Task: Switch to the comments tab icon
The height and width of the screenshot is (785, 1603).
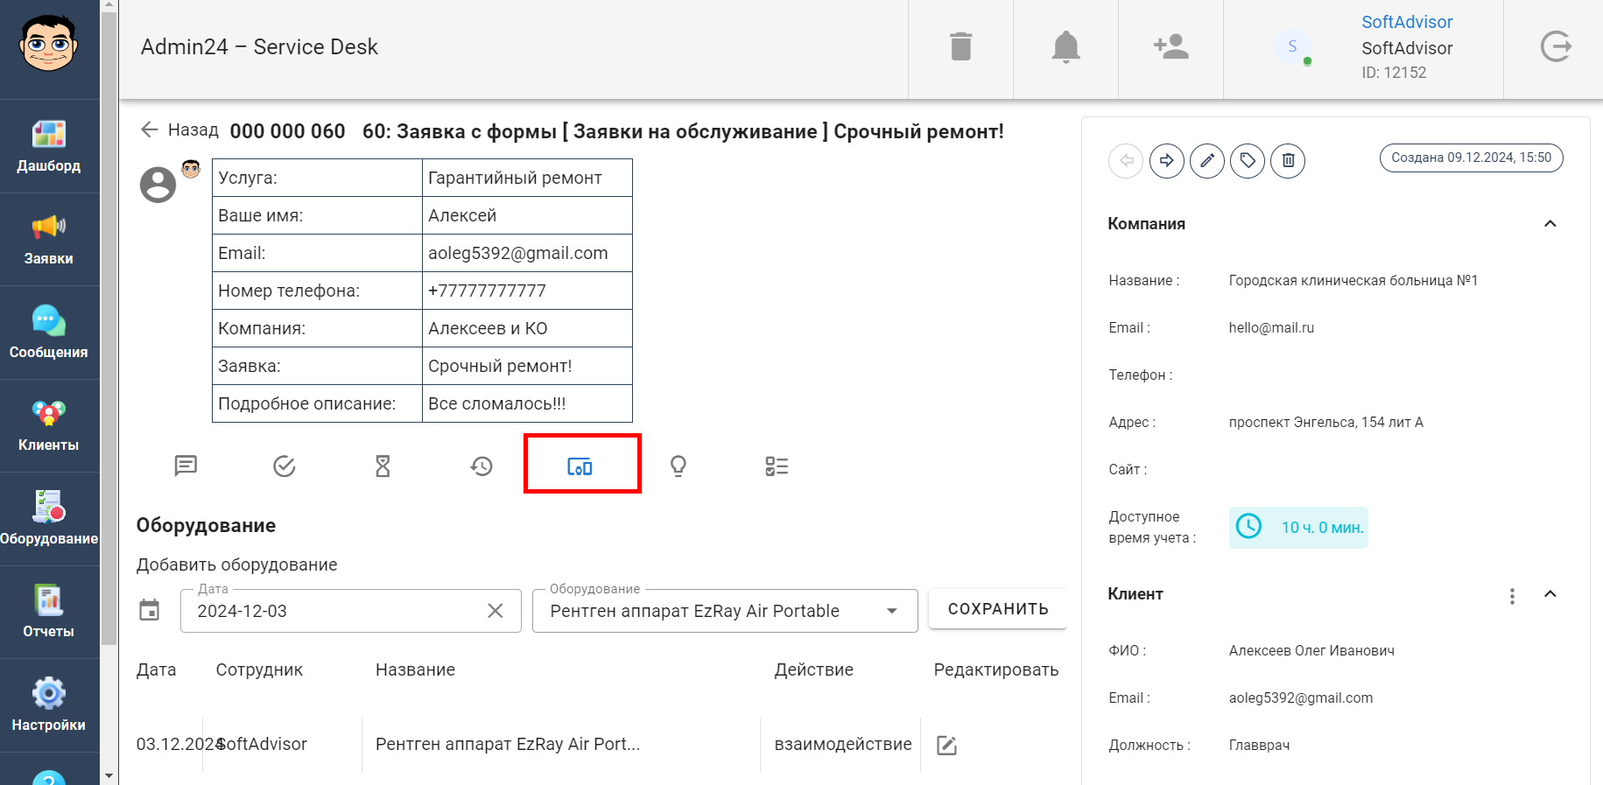Action: 186,466
